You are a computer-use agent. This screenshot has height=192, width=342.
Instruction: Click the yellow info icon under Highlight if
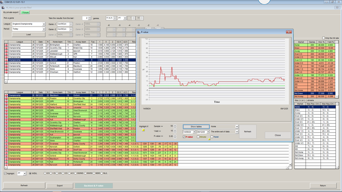click(x=143, y=129)
